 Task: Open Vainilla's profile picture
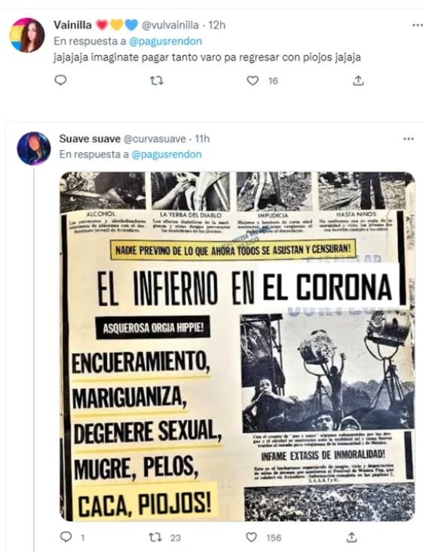click(x=27, y=35)
